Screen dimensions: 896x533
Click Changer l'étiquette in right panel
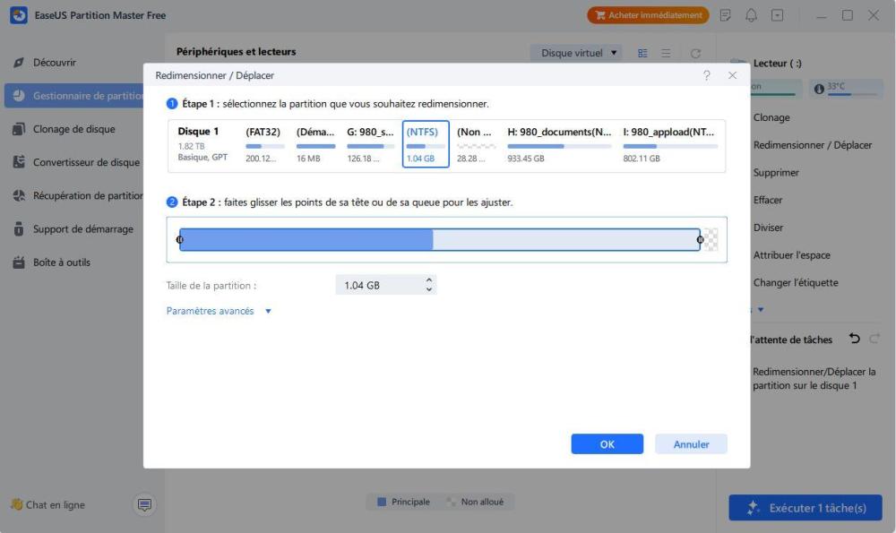coord(796,282)
